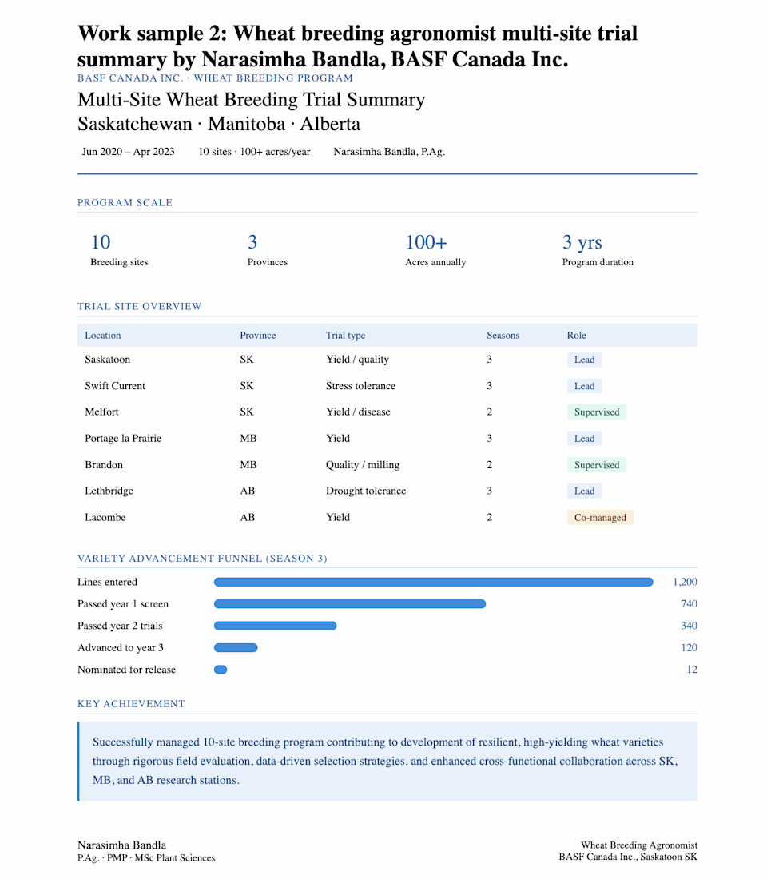Click 'Yield / quality' trial type cell

coord(357,360)
